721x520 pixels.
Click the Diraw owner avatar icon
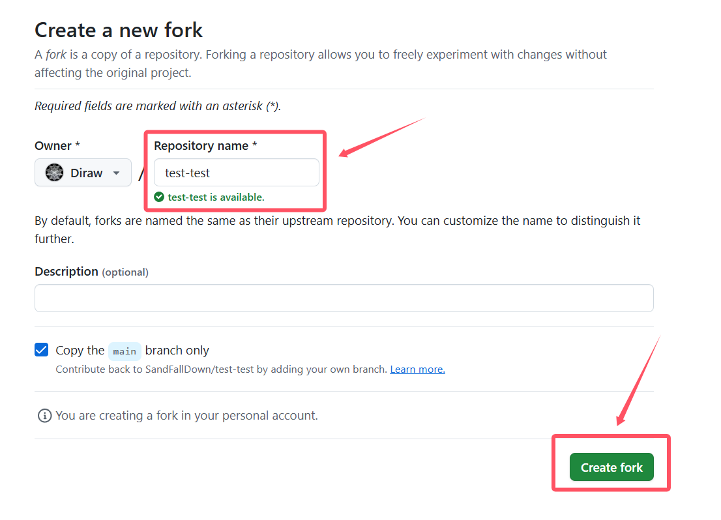[x=54, y=173]
